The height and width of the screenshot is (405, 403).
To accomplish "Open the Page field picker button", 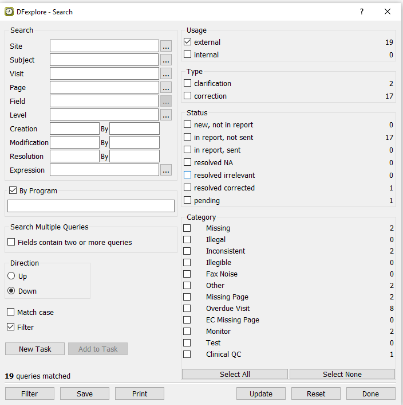I will pyautogui.click(x=166, y=88).
